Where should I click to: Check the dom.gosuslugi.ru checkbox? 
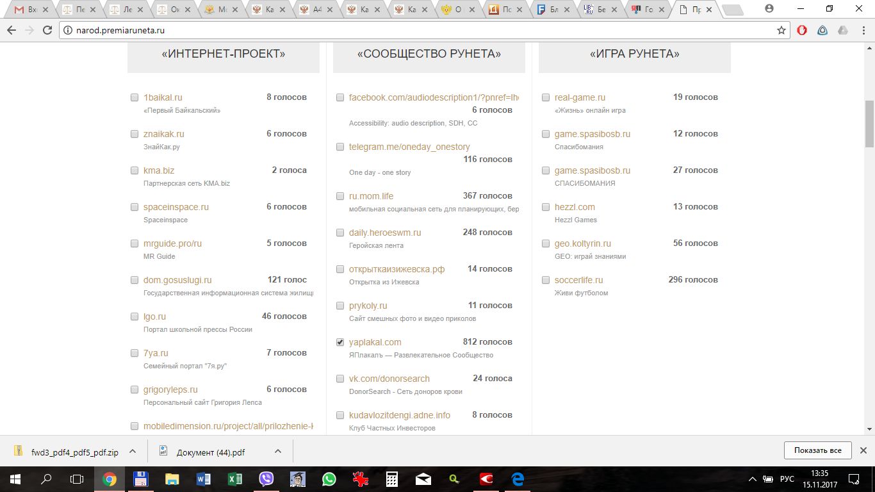coord(135,281)
